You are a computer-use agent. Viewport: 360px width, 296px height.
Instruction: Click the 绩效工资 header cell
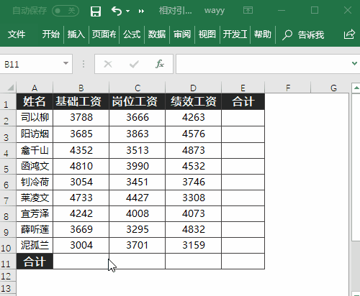(193, 101)
